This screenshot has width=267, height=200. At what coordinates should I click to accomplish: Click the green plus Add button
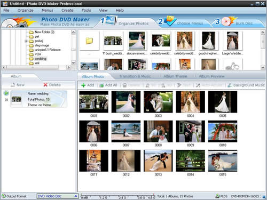click(88, 85)
